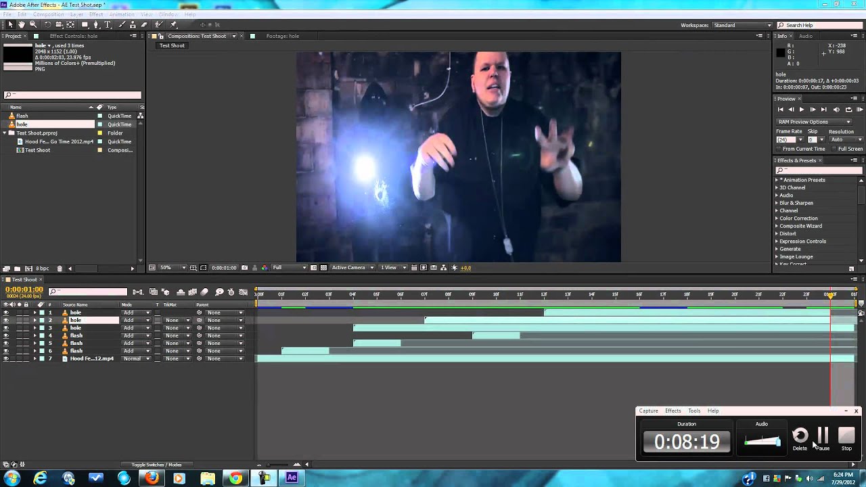Pause the screen recording in capture widget
Viewport: 866px width, 487px height.
point(823,438)
